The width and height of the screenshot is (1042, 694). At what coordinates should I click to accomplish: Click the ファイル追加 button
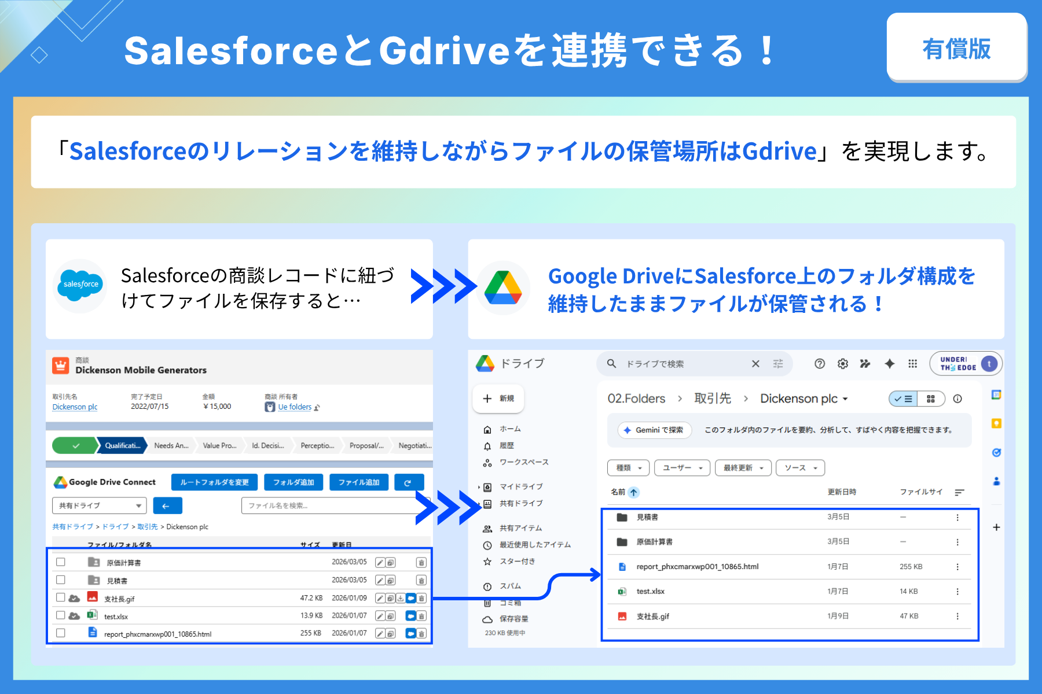359,482
